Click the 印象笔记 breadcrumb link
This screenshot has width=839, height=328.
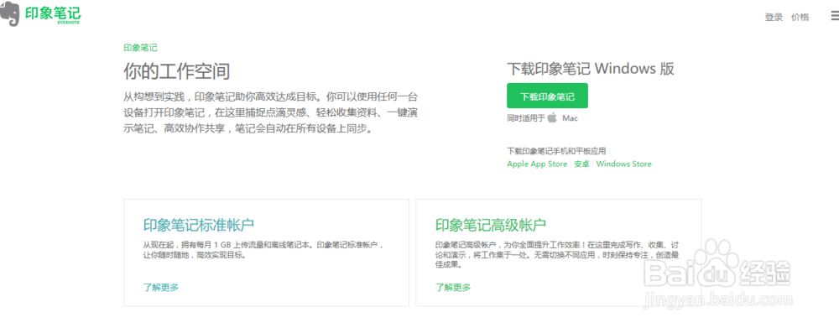[140, 48]
